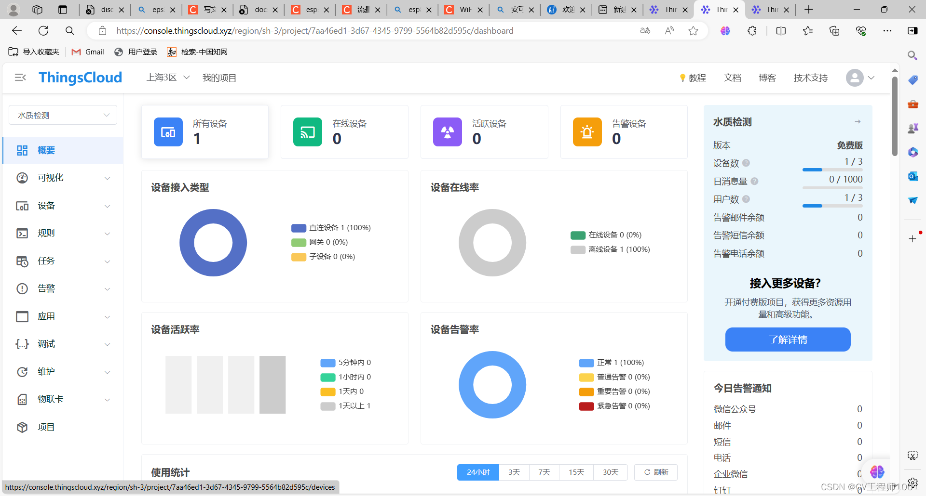This screenshot has height=496, width=926.
Task: Click the 调试 (Debug) sidebar icon
Action: [22, 344]
